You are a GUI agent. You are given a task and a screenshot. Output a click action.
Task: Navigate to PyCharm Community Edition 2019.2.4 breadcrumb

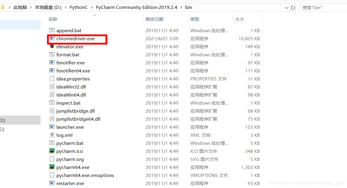click(x=136, y=7)
